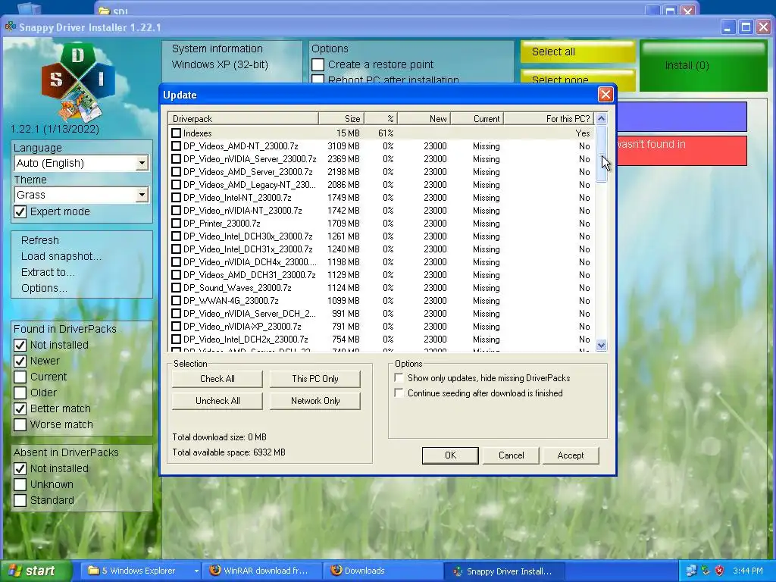Click the SDI logo in the sidebar
The height and width of the screenshot is (582, 776).
coord(78,82)
